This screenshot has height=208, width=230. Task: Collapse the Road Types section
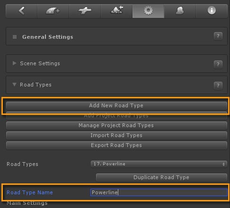coord(14,85)
